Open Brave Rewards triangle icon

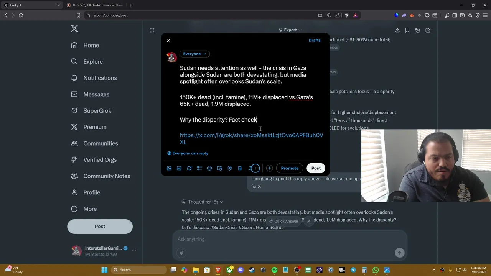click(355, 15)
